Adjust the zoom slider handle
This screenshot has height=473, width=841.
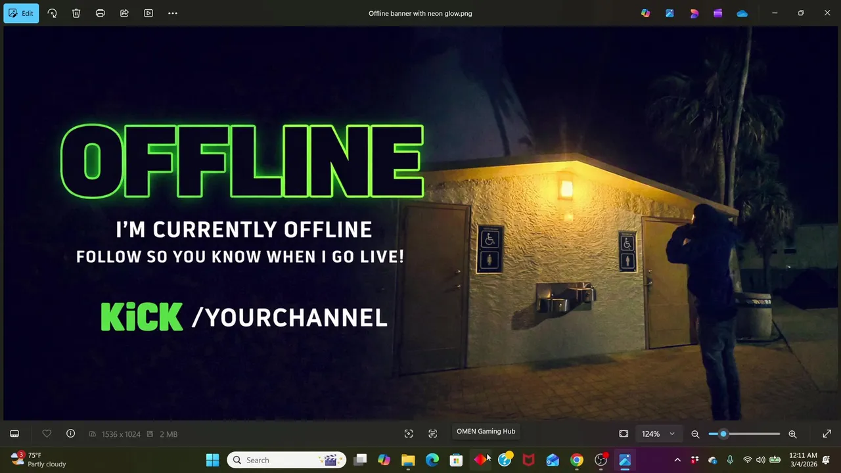[x=723, y=434]
